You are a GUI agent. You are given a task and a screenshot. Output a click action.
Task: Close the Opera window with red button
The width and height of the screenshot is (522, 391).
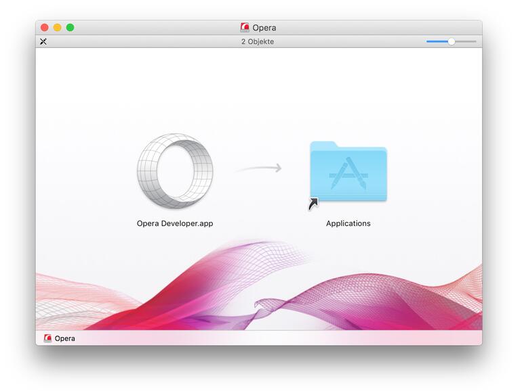[45, 28]
